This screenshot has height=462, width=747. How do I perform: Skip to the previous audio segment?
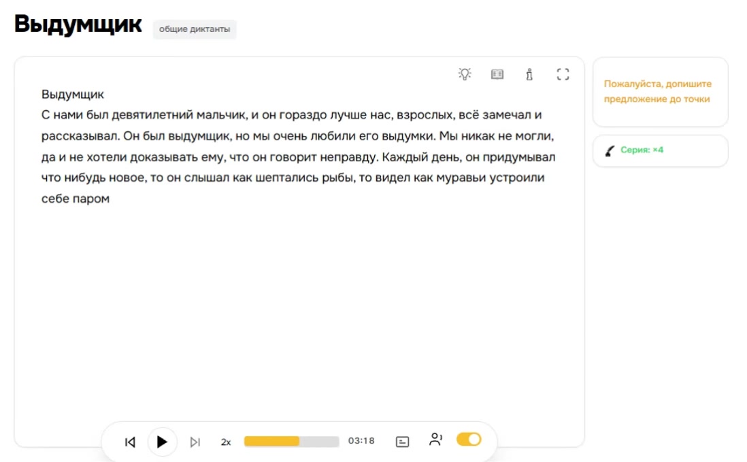pos(130,442)
